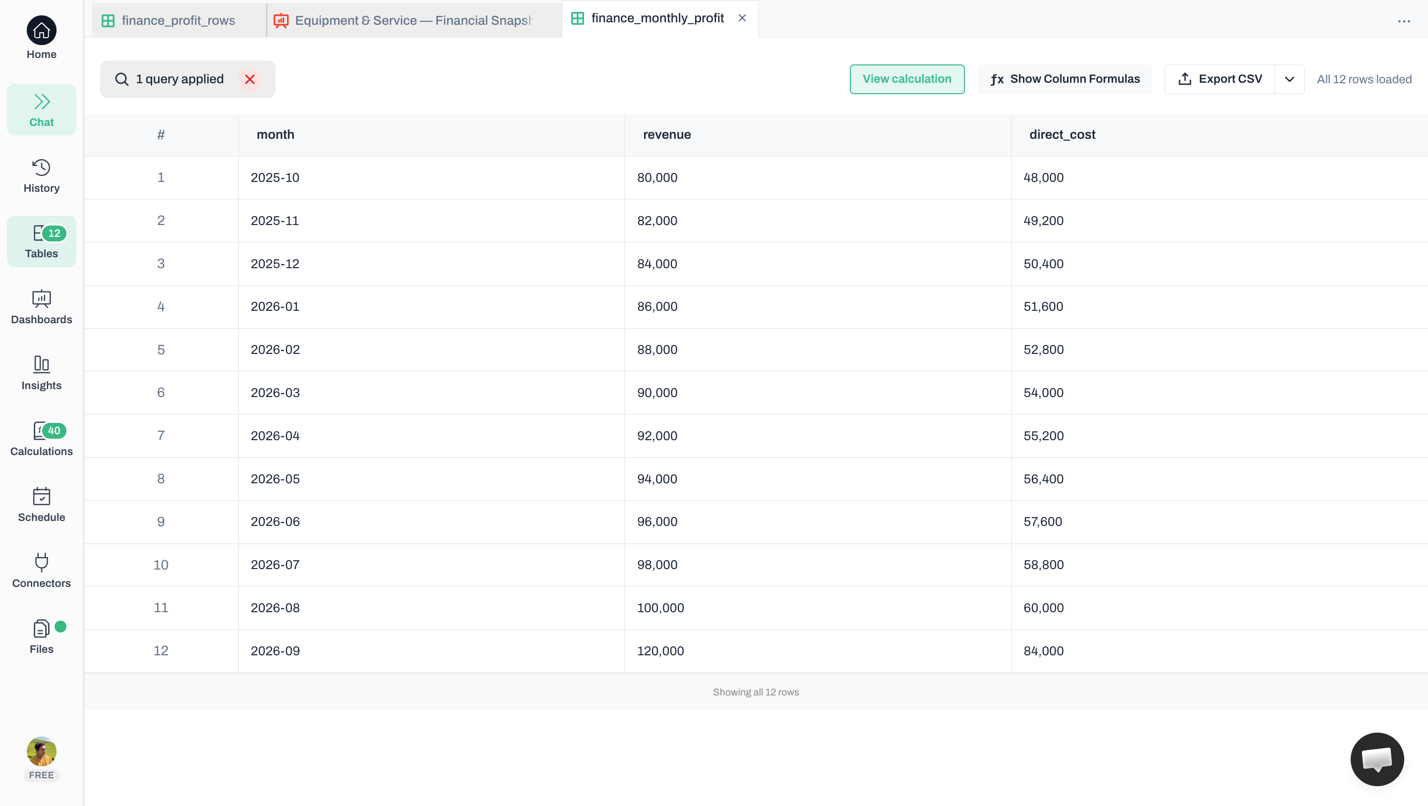Open History in sidebar
Image resolution: width=1428 pixels, height=806 pixels.
42,175
